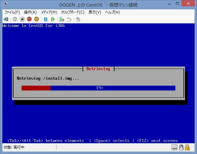
Task: Click the window icon in title bar
Action: click(x=5, y=4)
